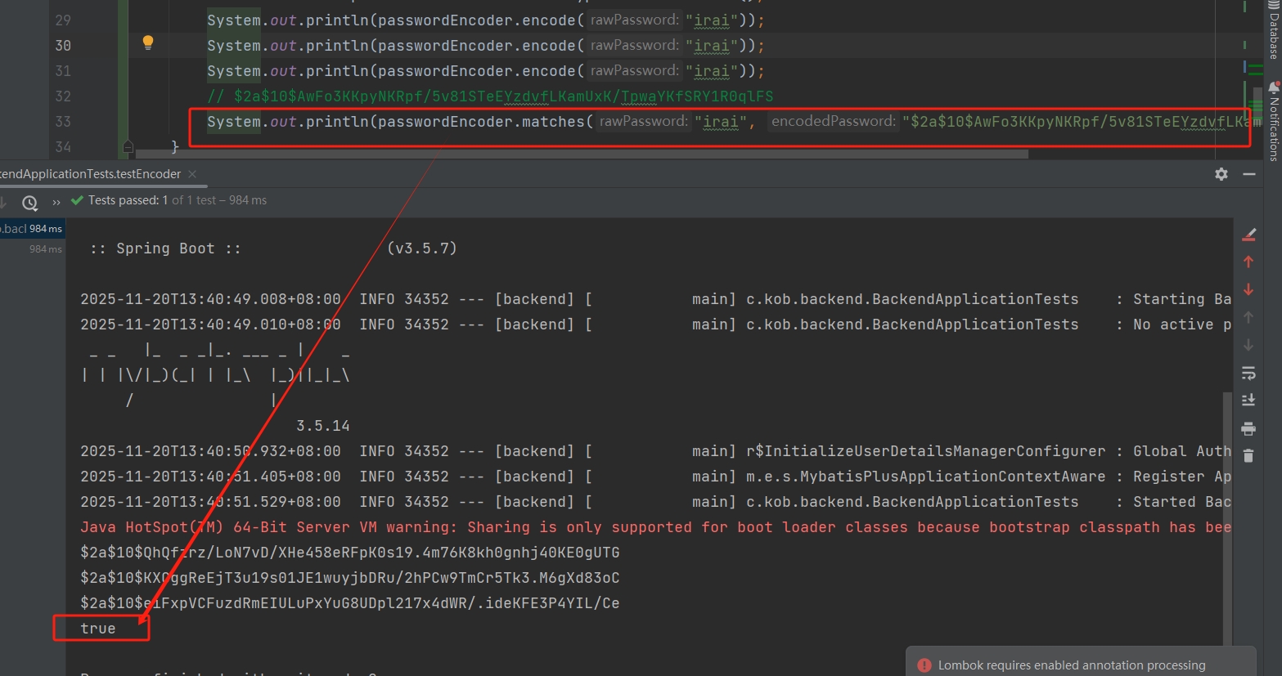
Task: Open the test history clock dropdown
Action: click(x=30, y=202)
